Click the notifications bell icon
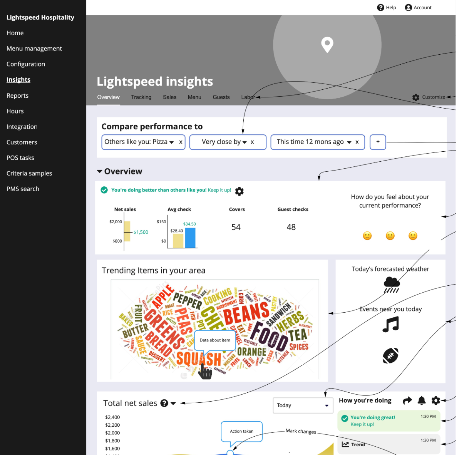This screenshot has height=455, width=456. point(422,400)
